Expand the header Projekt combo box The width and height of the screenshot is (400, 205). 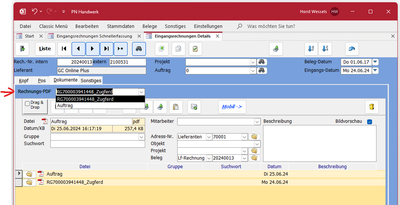[253, 62]
